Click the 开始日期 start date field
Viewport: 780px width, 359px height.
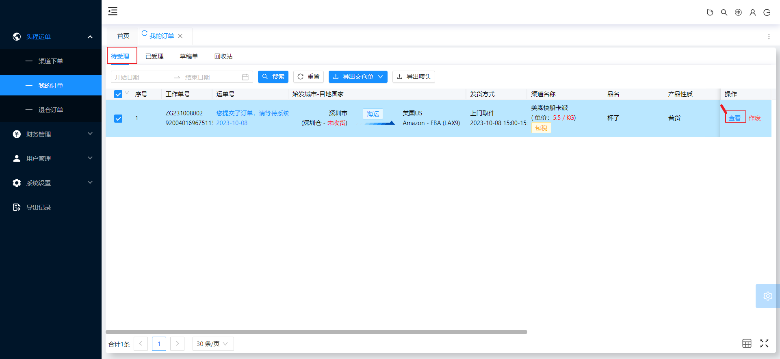pos(142,77)
